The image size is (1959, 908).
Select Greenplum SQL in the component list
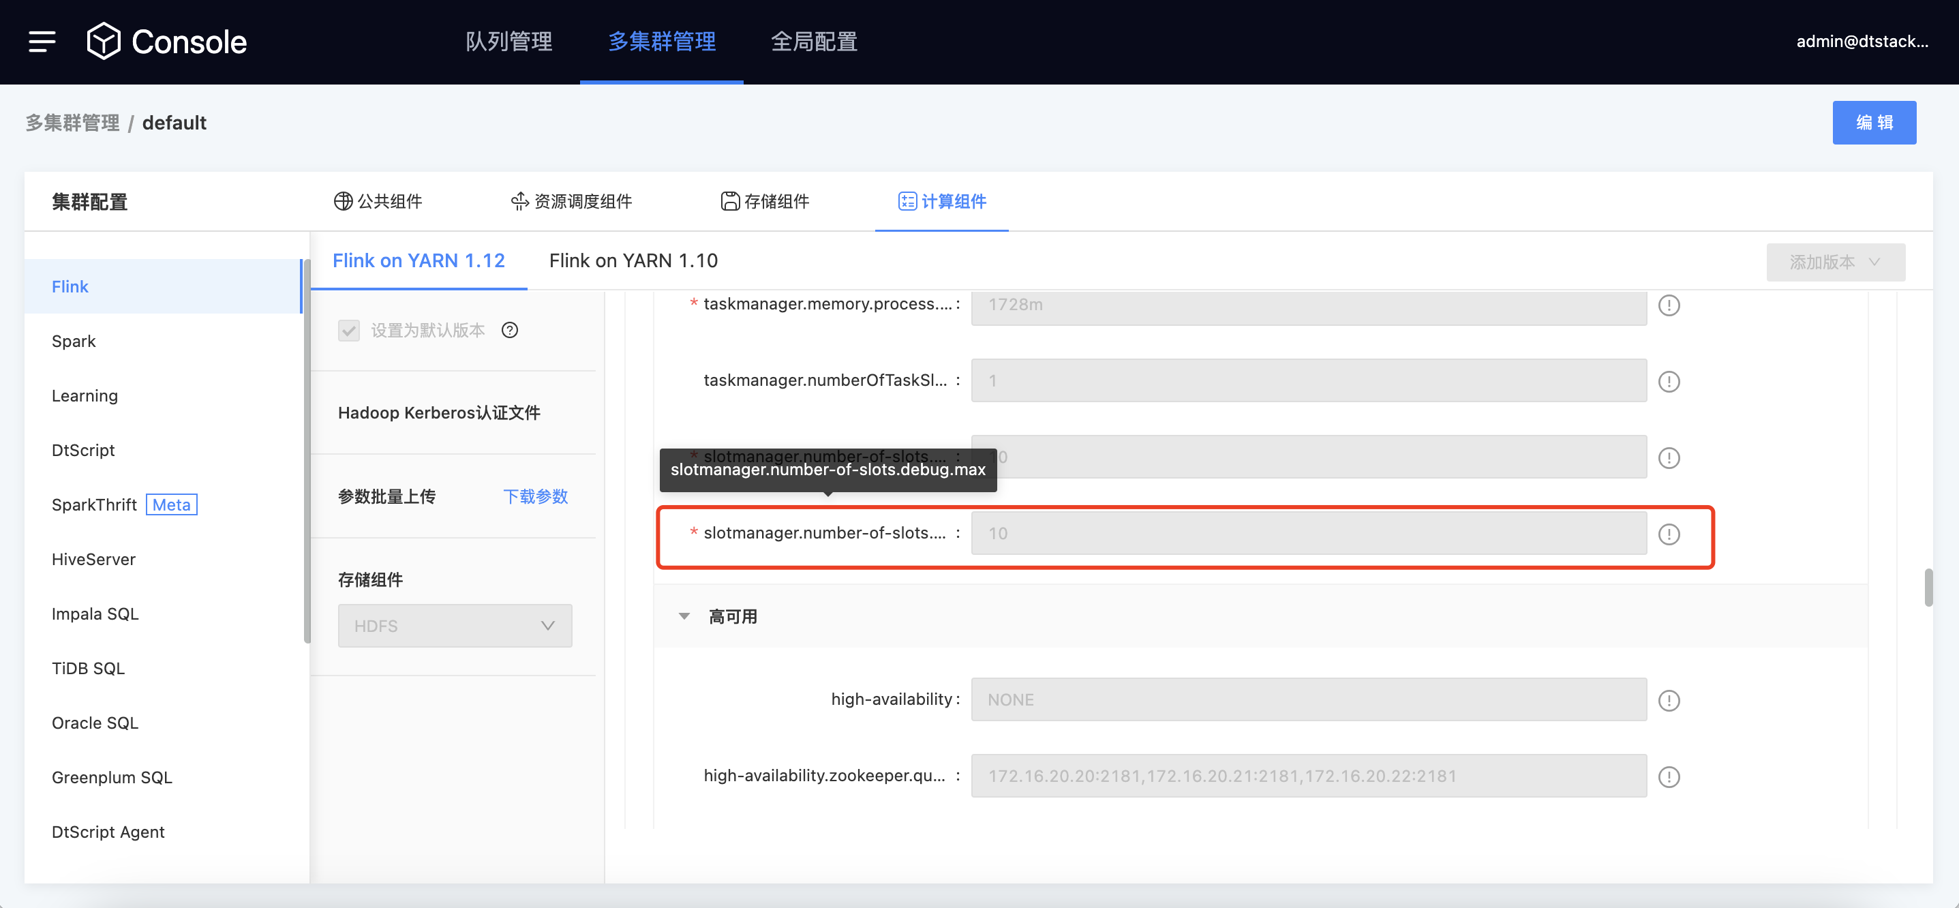point(163,777)
